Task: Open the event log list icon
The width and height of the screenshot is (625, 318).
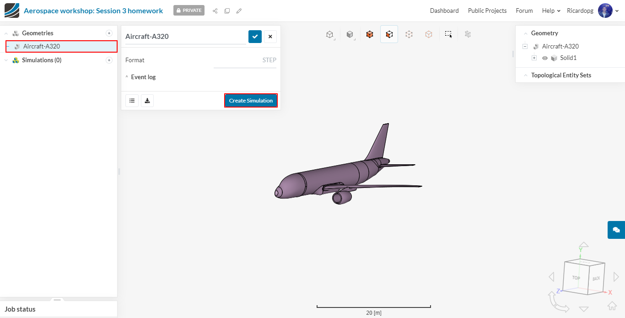Action: click(132, 101)
